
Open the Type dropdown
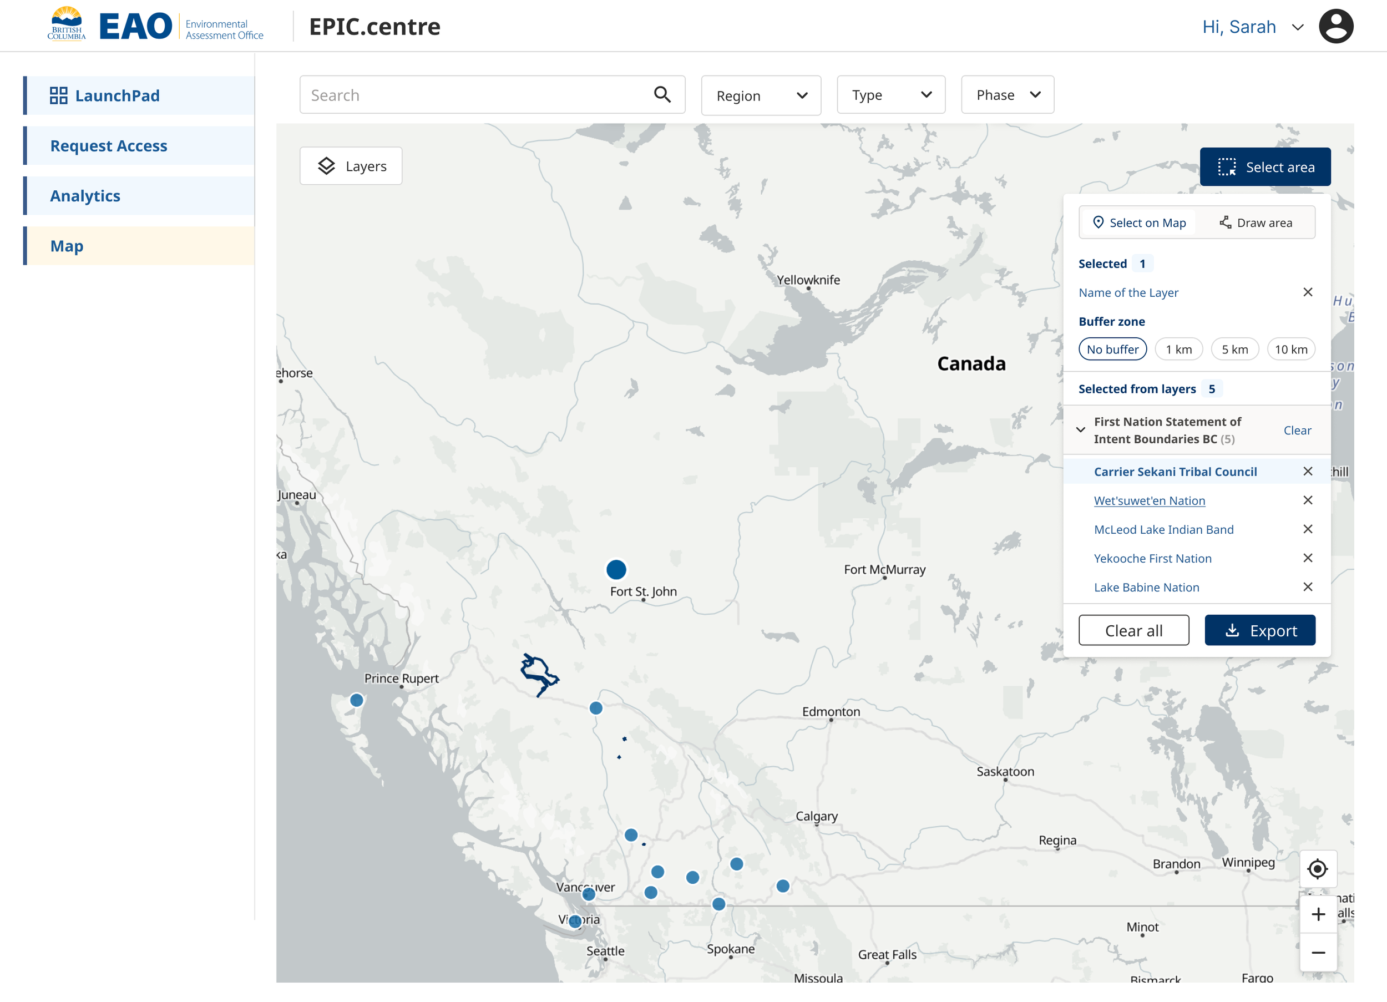(891, 95)
